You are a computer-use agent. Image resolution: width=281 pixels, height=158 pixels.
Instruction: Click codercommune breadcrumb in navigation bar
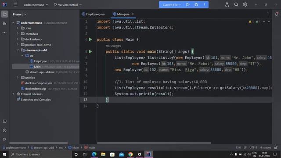(x=14, y=147)
